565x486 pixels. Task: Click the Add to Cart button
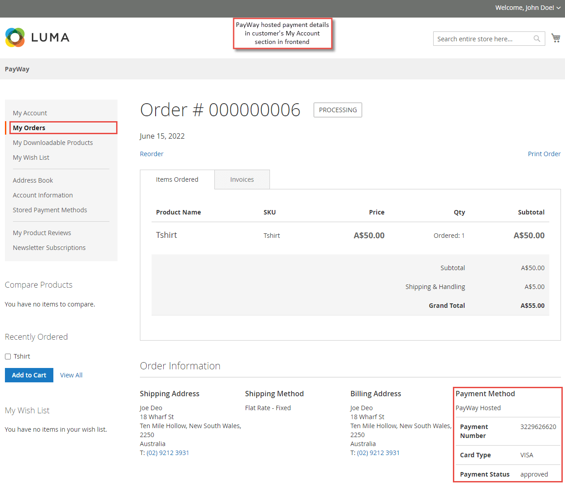(29, 375)
